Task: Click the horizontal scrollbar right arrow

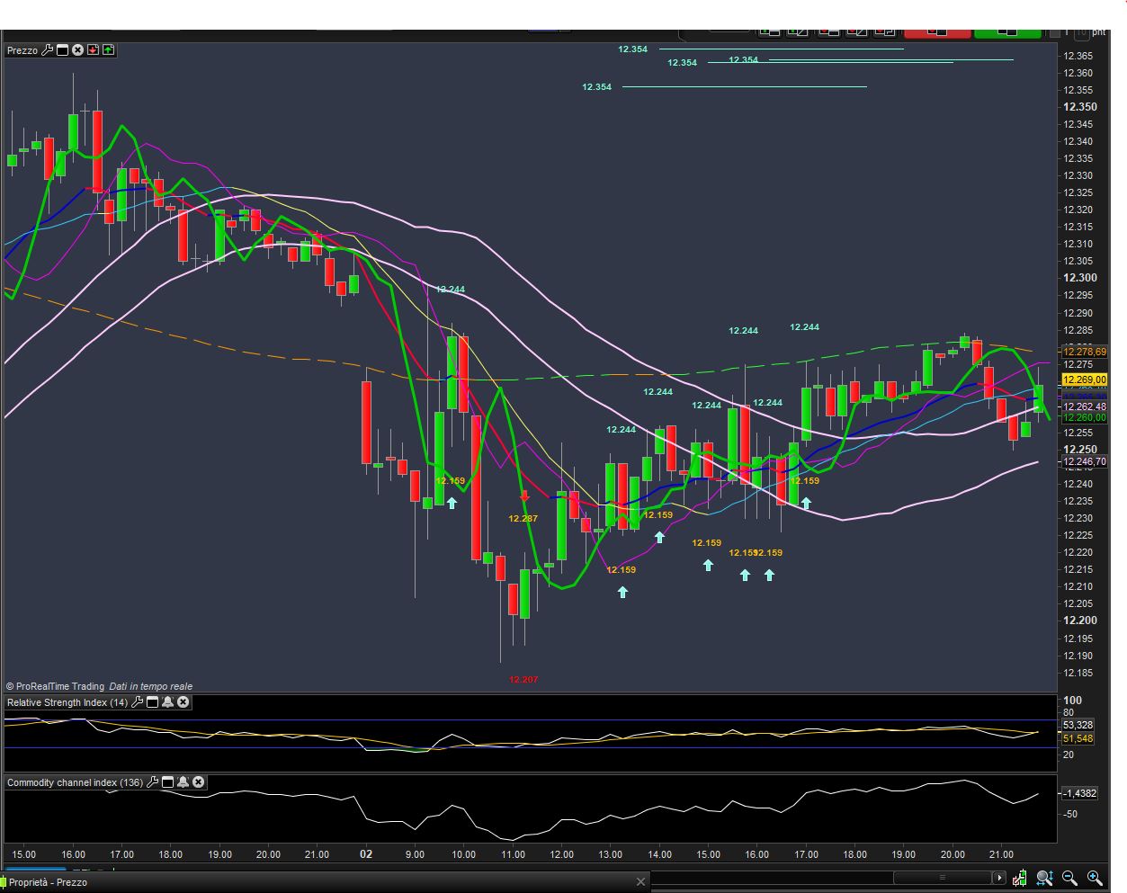Action: point(998,878)
